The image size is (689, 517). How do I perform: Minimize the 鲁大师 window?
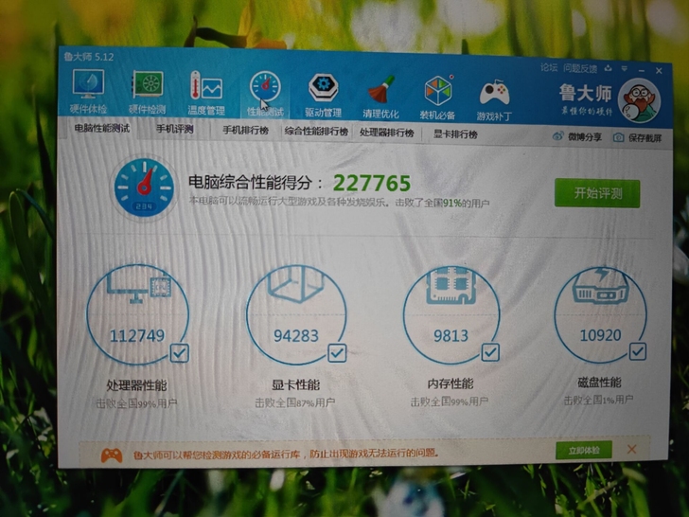pyautogui.click(x=642, y=70)
